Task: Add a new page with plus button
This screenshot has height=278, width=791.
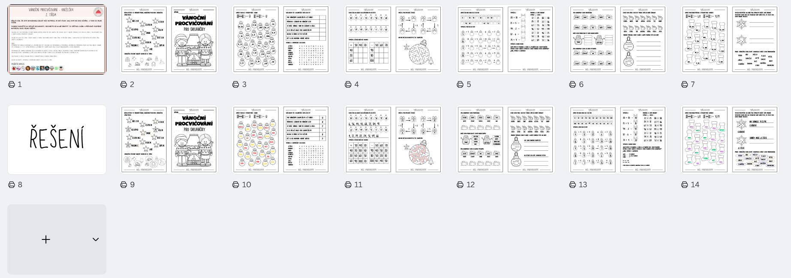Action: (46, 239)
